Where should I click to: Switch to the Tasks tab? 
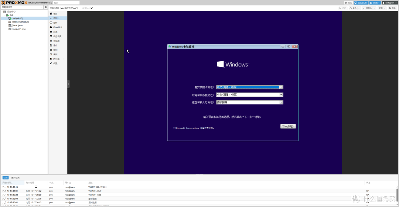[5, 178]
